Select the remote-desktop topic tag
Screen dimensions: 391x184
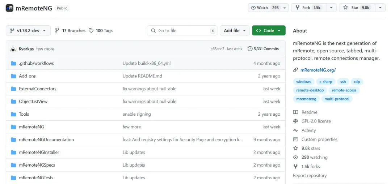coord(310,90)
